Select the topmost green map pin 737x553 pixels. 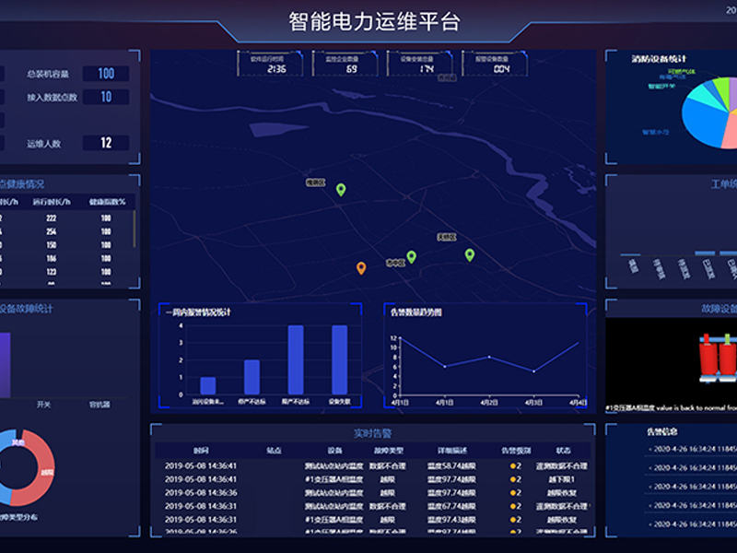click(x=341, y=190)
